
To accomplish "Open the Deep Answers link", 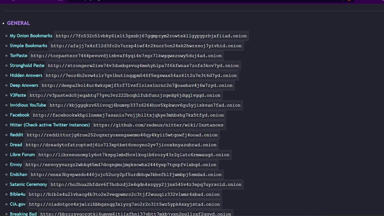I will pyautogui.click(x=24, y=85).
